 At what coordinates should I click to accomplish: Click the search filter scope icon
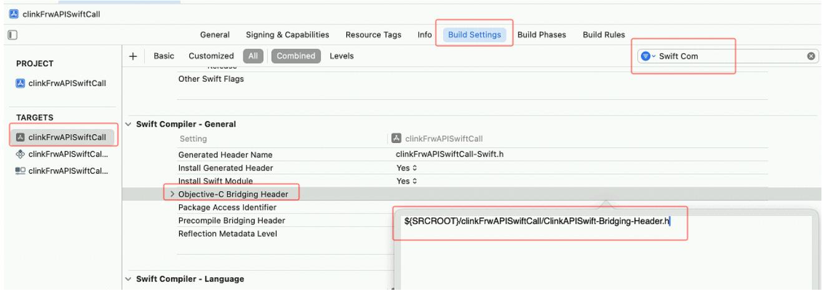point(647,56)
